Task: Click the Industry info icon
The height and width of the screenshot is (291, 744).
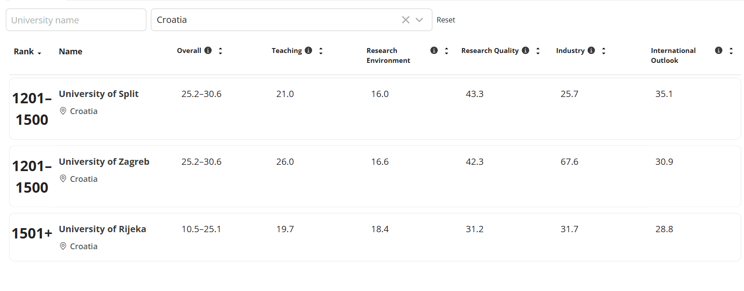Action: click(591, 50)
